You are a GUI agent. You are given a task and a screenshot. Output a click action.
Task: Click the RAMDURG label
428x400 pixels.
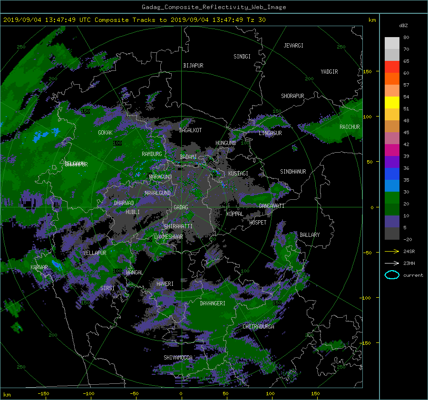click(152, 154)
